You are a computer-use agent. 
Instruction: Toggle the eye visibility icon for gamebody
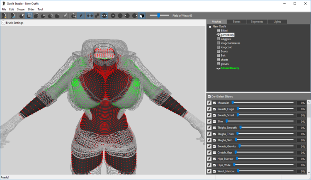pyautogui.click(x=219, y=35)
